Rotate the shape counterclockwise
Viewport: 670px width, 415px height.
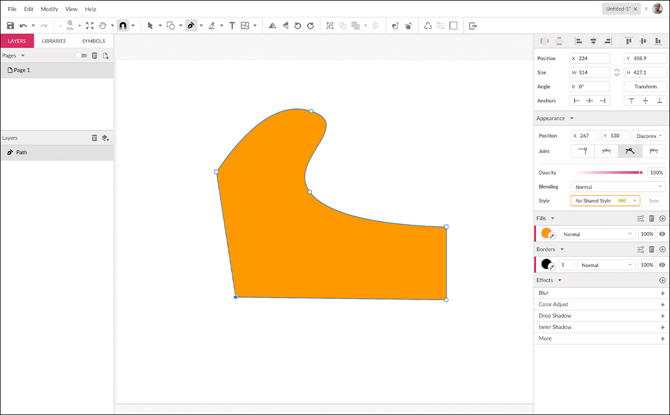click(298, 26)
